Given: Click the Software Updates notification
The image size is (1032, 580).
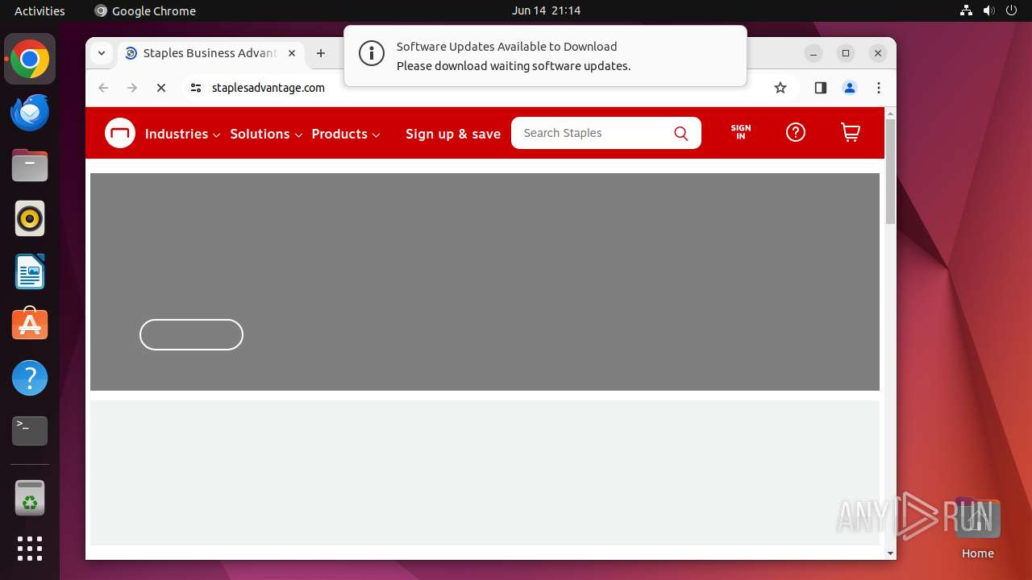Looking at the screenshot, I should (545, 56).
